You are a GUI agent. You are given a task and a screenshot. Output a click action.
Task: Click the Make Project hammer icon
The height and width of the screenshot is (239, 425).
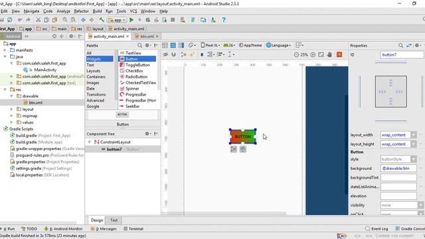click(102, 20)
